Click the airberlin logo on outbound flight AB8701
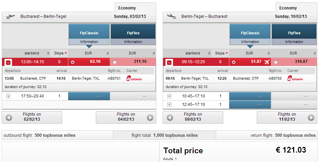Screen dimensions: 319x162 134,78
